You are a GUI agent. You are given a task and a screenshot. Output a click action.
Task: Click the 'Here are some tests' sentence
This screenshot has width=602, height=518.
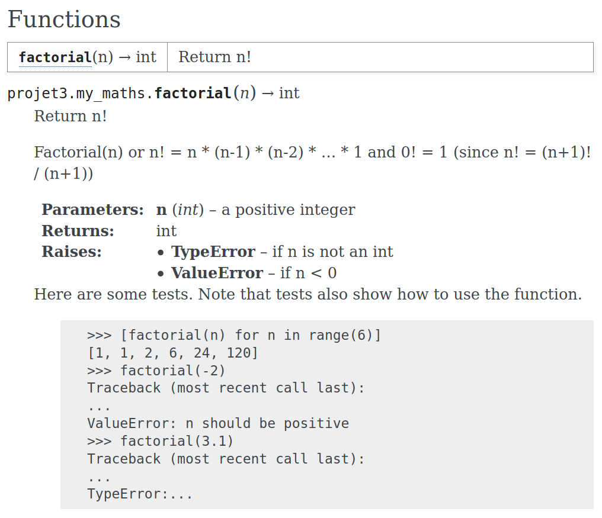tap(308, 294)
